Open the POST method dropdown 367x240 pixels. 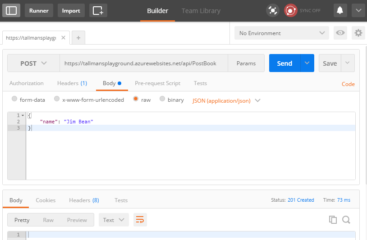pos(33,63)
